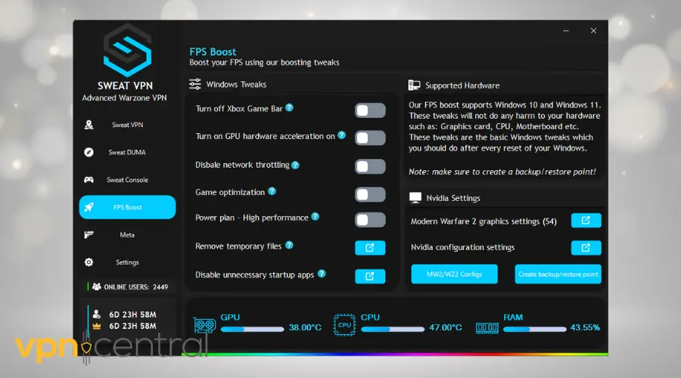Viewport: 681px width, 378px height.
Task: Toggle Disable network throttling switch
Action: click(369, 166)
